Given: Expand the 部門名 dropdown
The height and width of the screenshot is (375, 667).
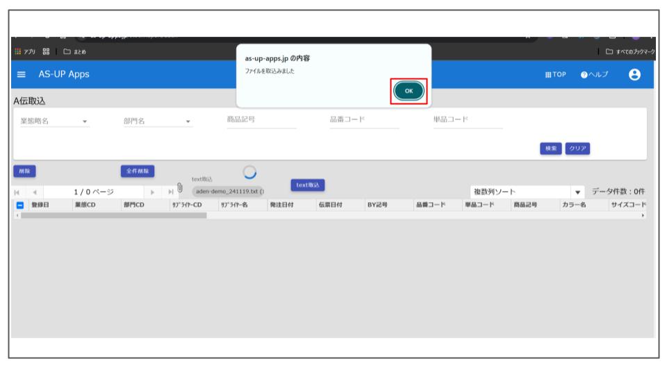Looking at the screenshot, I should click(x=188, y=122).
